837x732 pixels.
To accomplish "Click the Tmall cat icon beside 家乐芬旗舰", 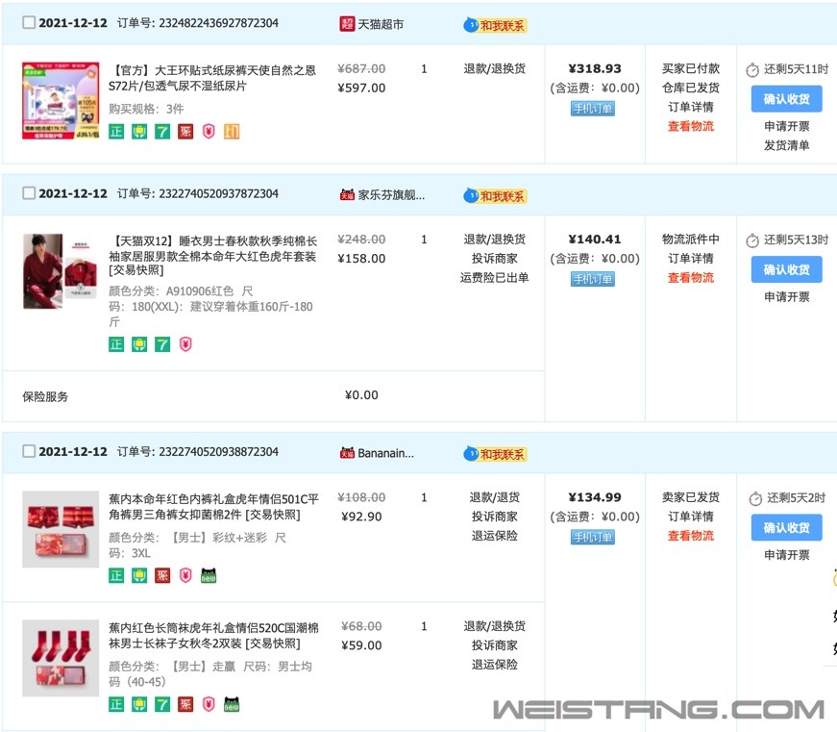I will coord(347,195).
